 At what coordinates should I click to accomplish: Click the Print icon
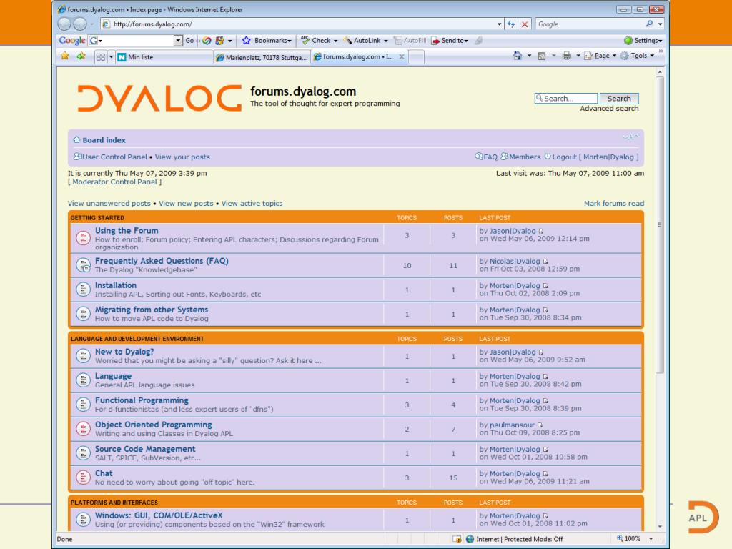567,56
